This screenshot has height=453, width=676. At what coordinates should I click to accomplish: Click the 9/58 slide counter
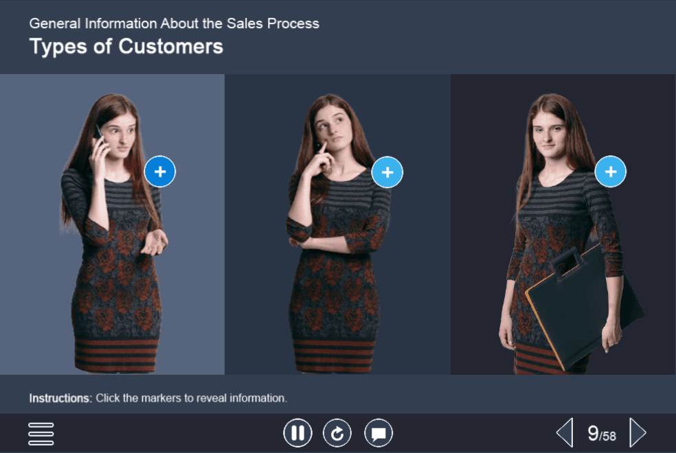[601, 433]
